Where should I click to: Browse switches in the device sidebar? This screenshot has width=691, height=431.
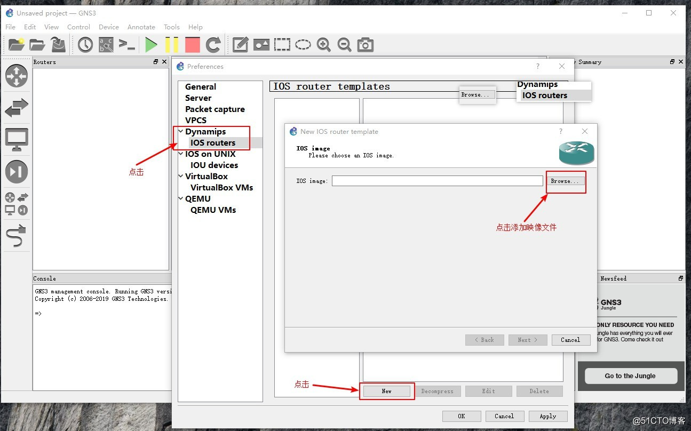pyautogui.click(x=17, y=107)
